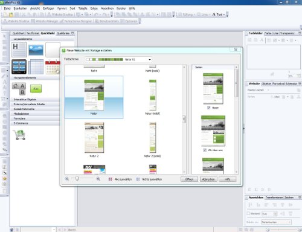Viewport: 302px width, 232px height.
Task: Click the Alle auswählen select-all icon
Action: click(111, 179)
